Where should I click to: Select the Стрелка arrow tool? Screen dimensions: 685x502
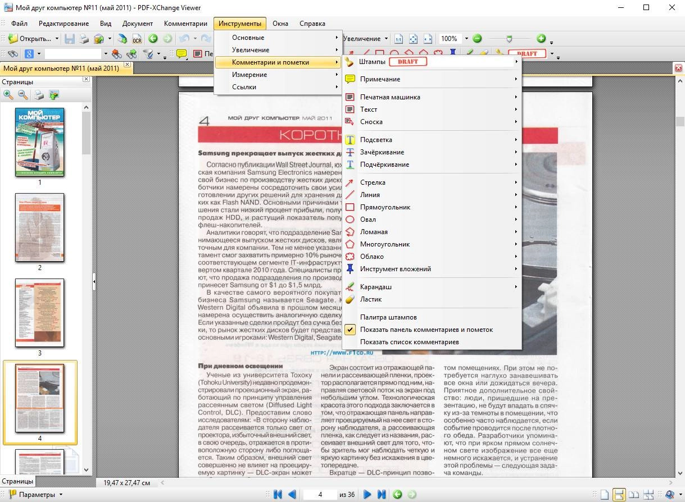[432, 182]
